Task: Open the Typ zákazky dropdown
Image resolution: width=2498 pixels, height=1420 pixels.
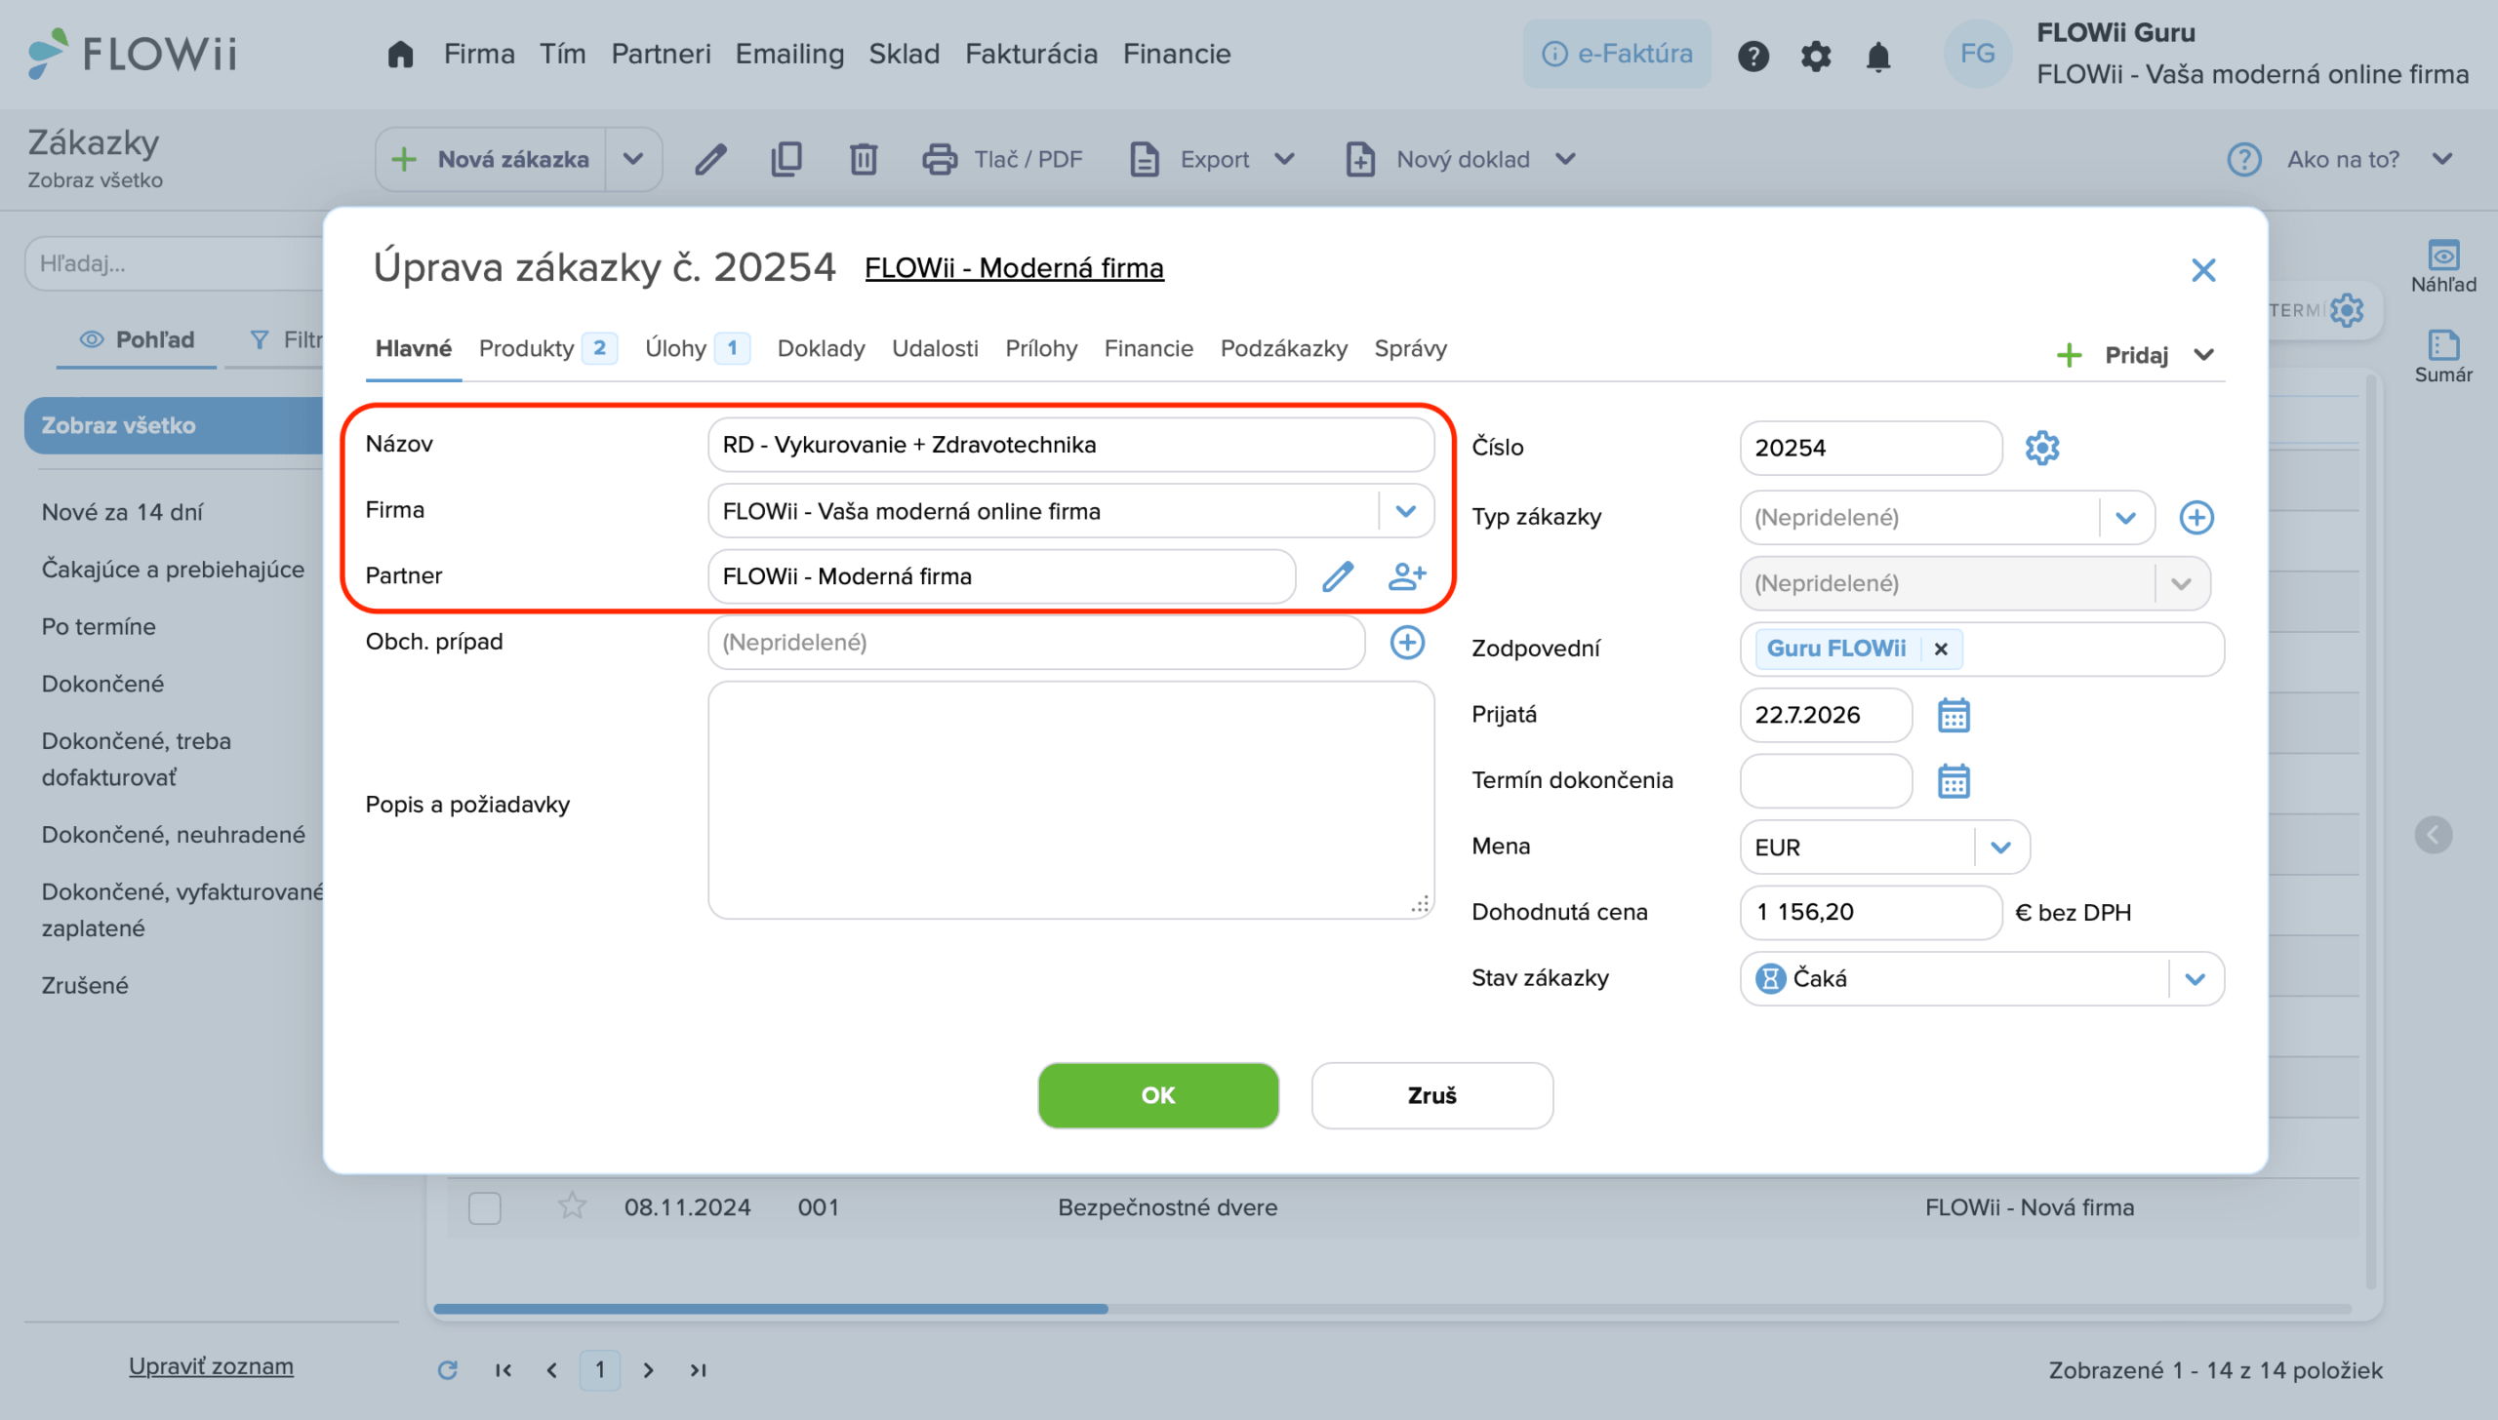Action: [x=2125, y=517]
